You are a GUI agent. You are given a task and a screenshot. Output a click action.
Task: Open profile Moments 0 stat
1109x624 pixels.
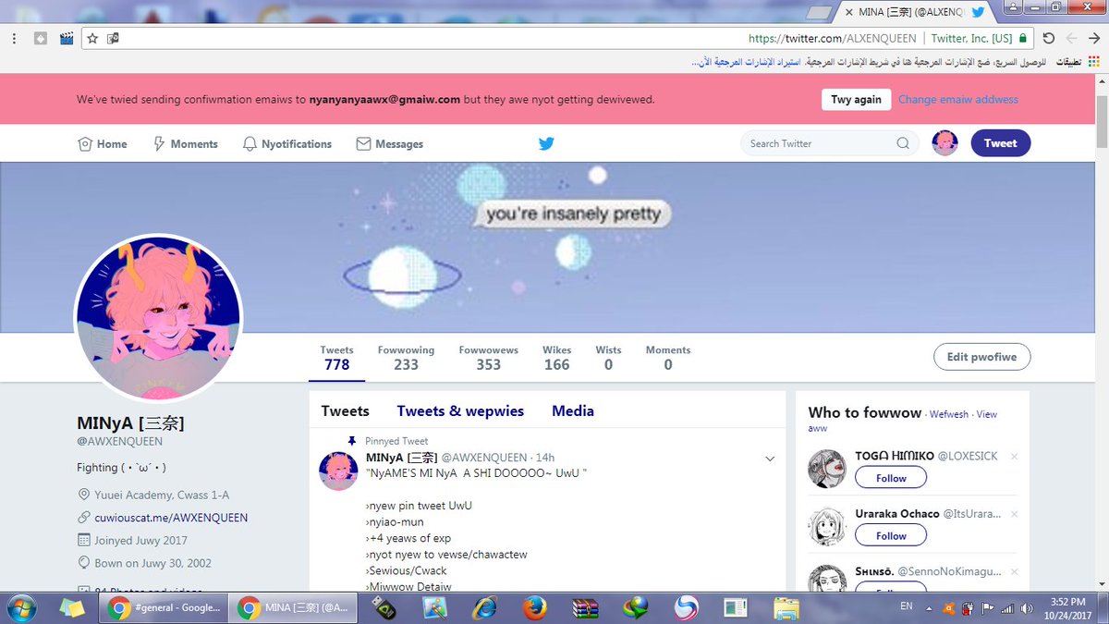pyautogui.click(x=668, y=358)
